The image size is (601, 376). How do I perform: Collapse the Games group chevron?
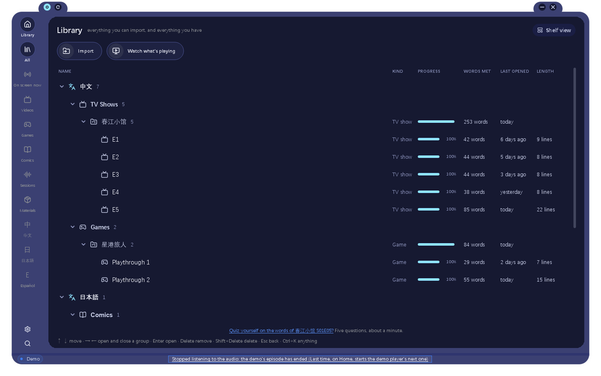(x=73, y=227)
